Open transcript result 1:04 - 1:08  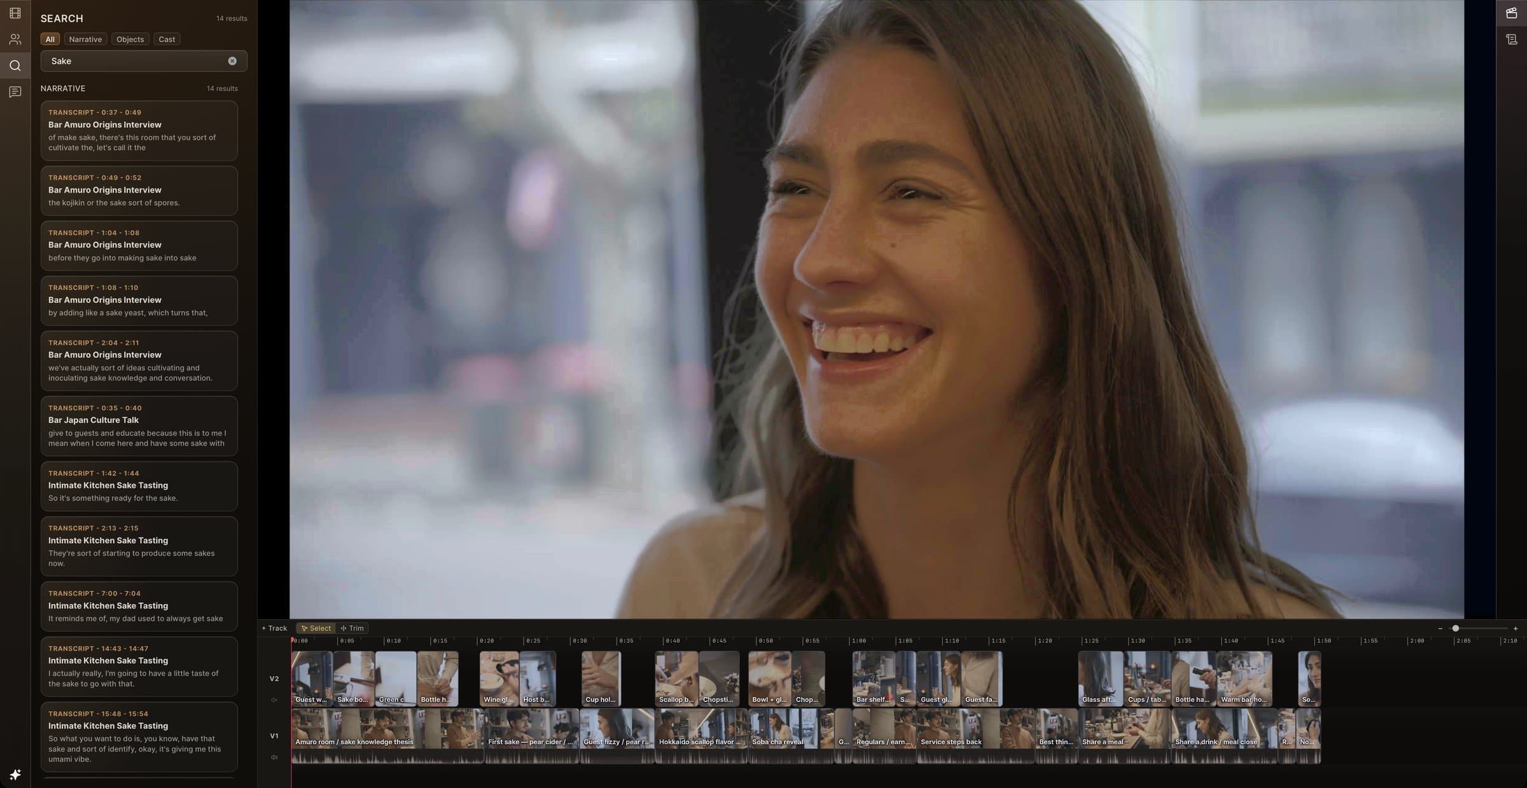139,246
